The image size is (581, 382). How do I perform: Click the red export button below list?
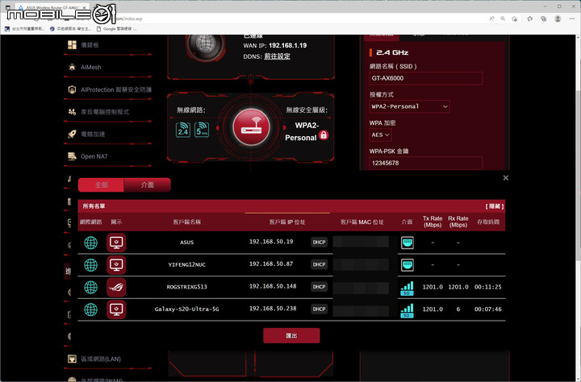(291, 335)
